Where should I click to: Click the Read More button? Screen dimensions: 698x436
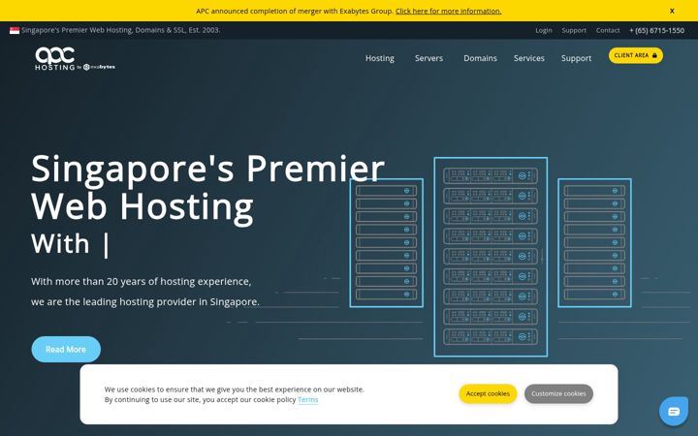pyautogui.click(x=66, y=349)
